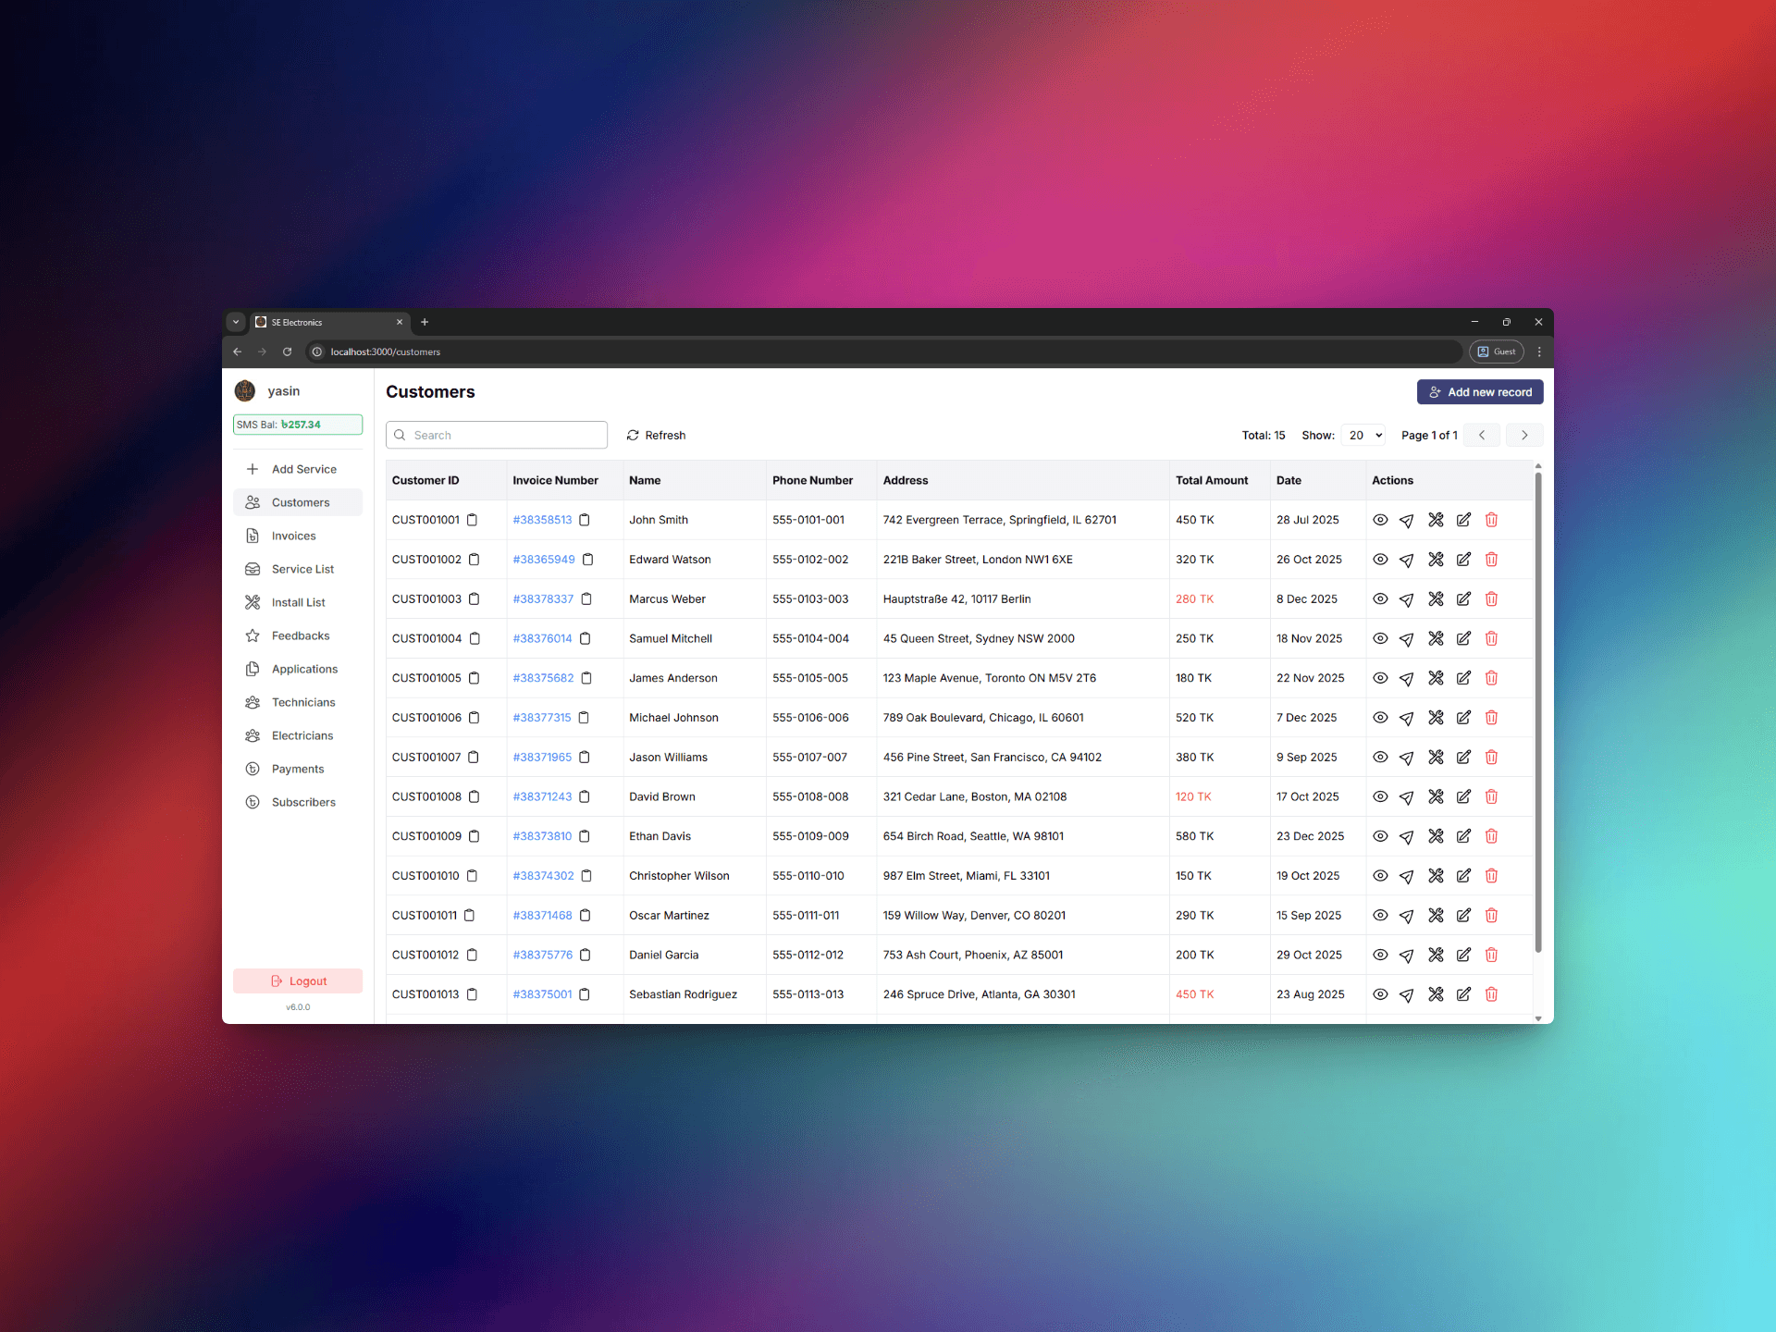Go to Feedbacks from the sidebar

(x=300, y=635)
